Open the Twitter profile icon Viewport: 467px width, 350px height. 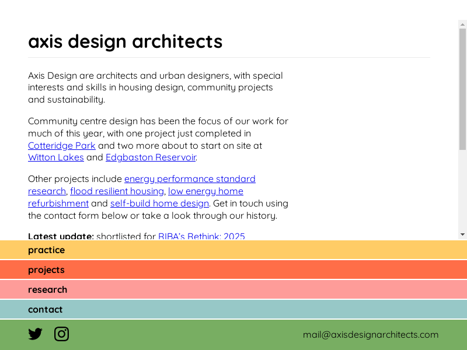(x=35, y=334)
